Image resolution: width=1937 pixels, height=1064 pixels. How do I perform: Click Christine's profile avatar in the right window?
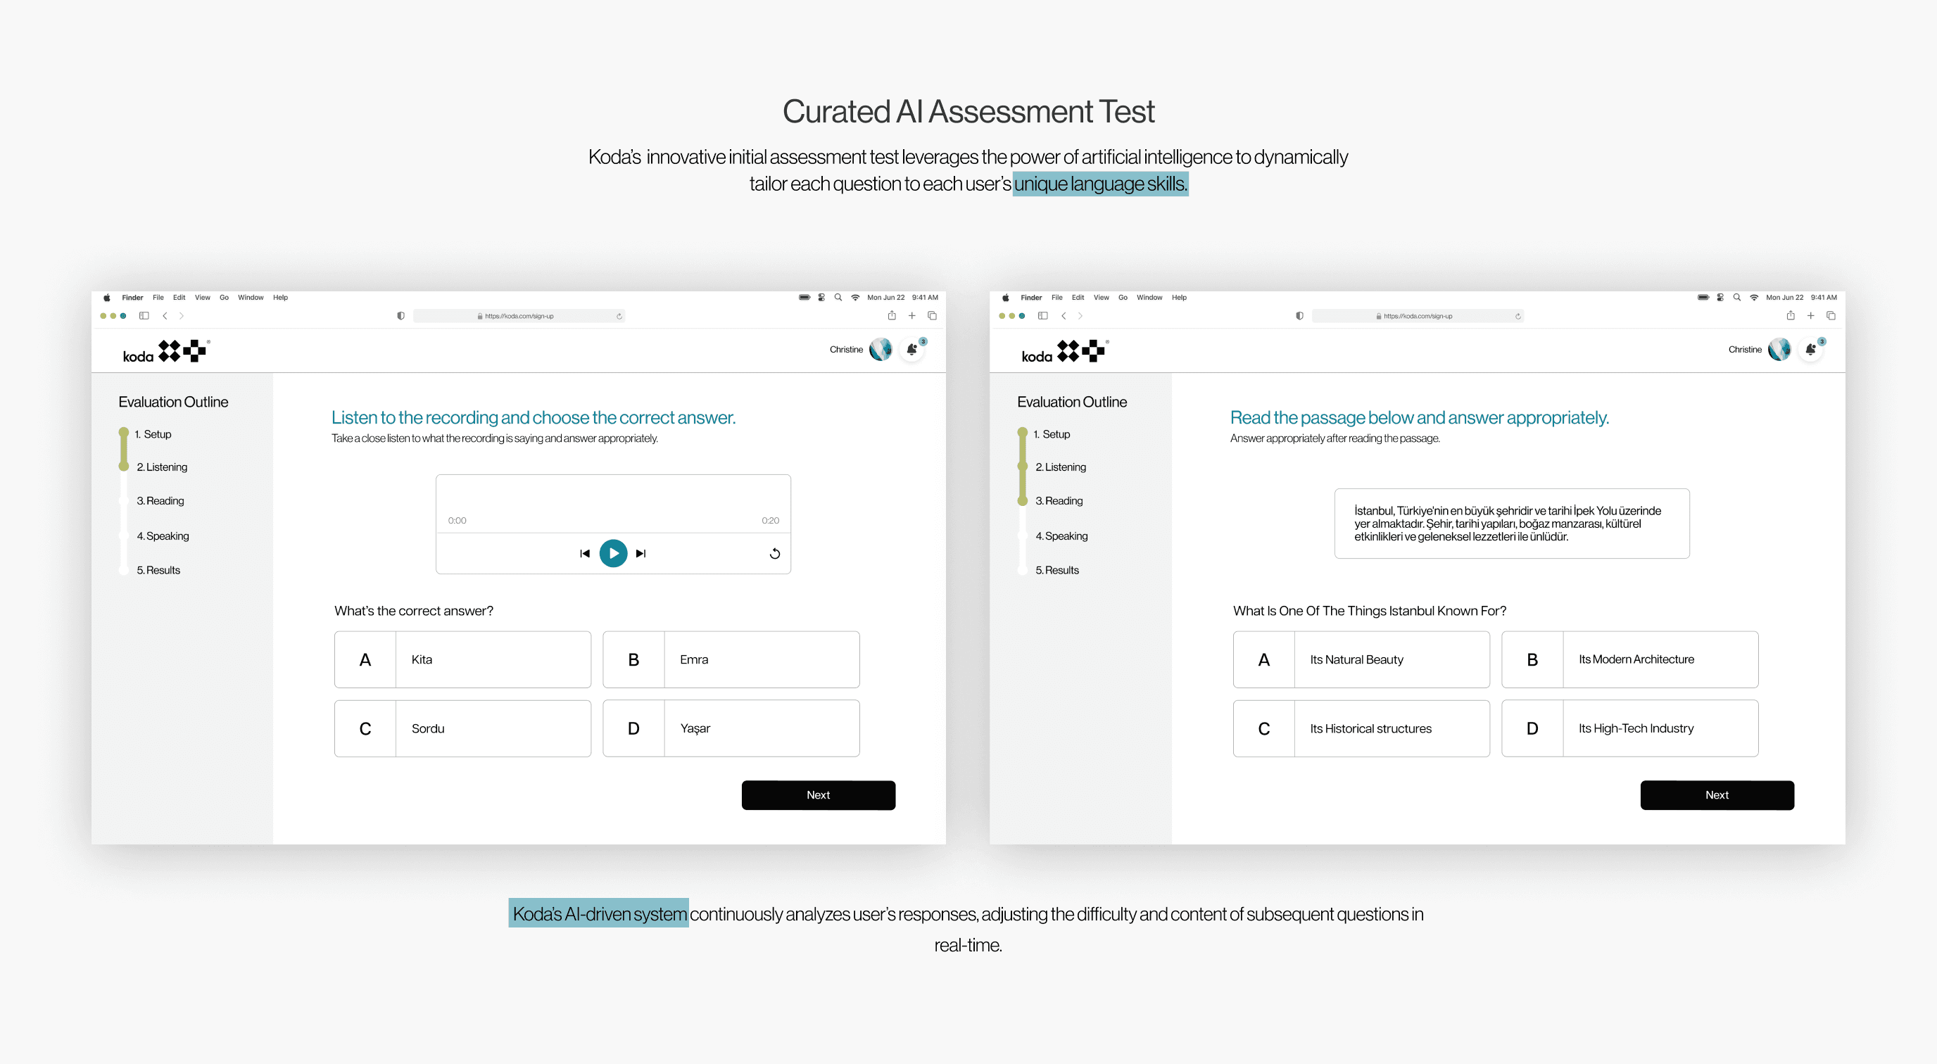coord(1779,350)
